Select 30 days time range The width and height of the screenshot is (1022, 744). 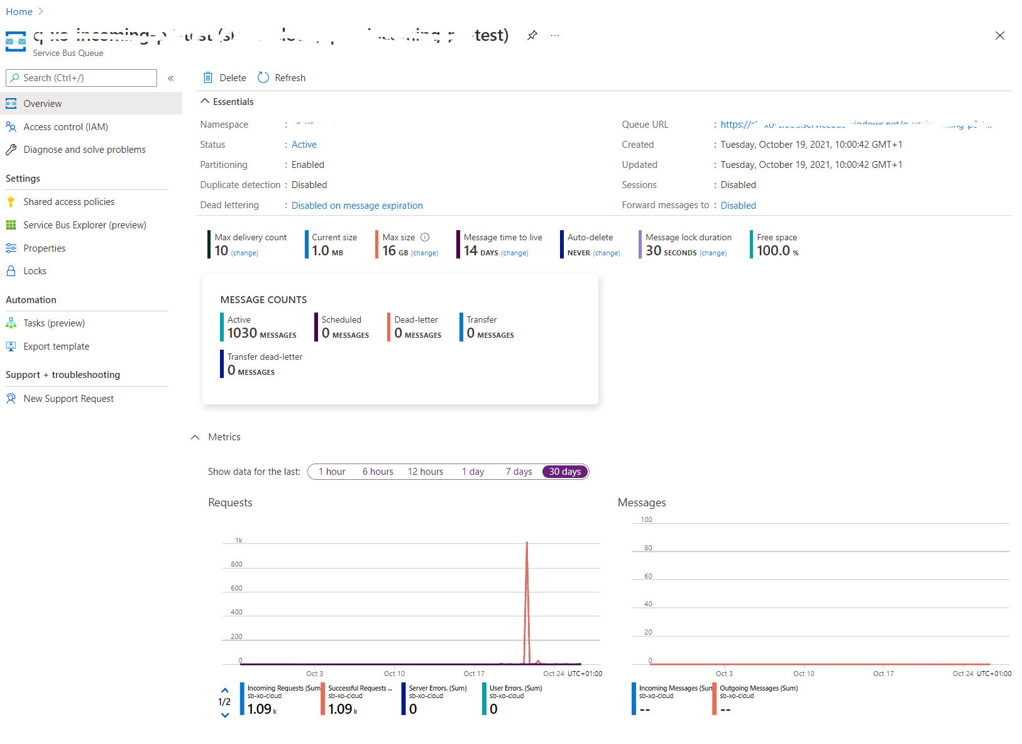coord(565,472)
